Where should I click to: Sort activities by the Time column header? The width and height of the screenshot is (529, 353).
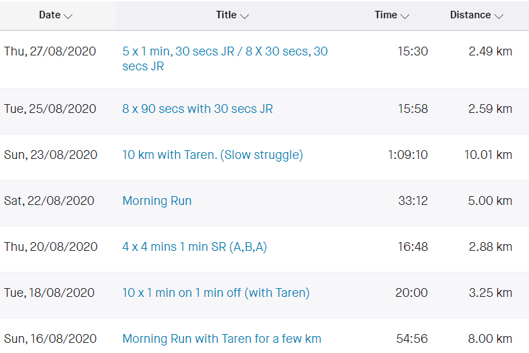[392, 15]
